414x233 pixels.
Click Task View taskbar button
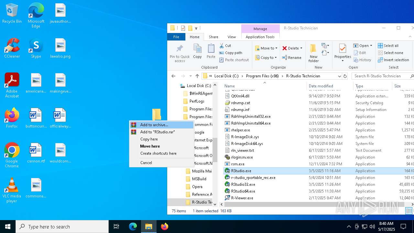click(116, 227)
